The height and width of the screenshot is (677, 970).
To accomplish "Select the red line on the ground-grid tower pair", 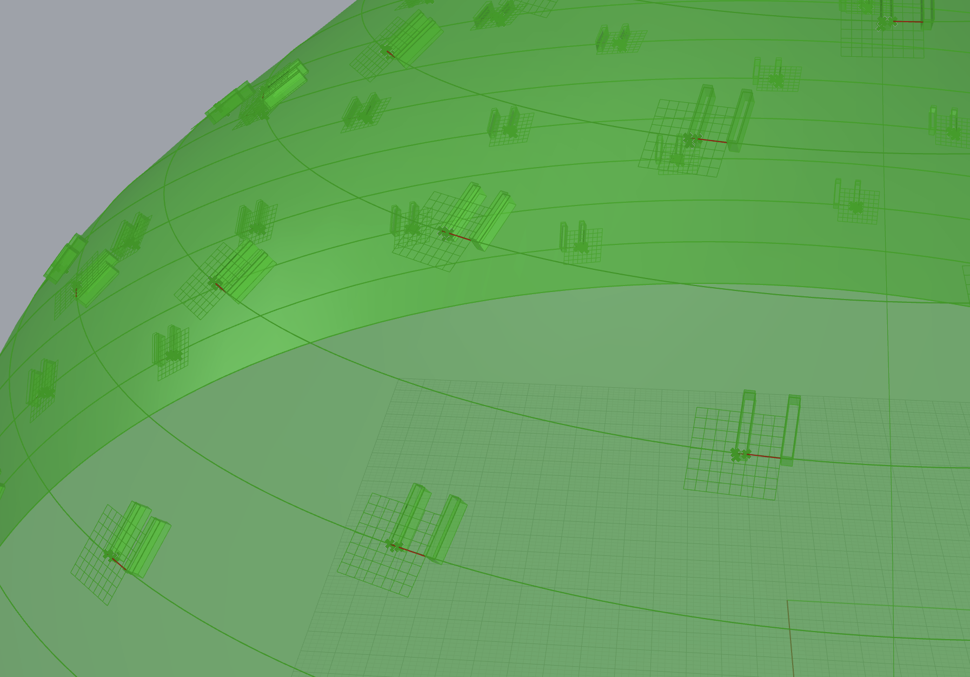I will pyautogui.click(x=764, y=456).
